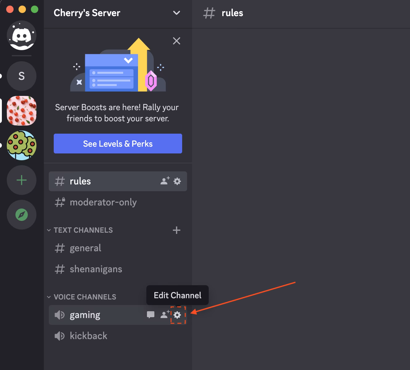Click the hash icon beside shenanigans

[x=60, y=269]
